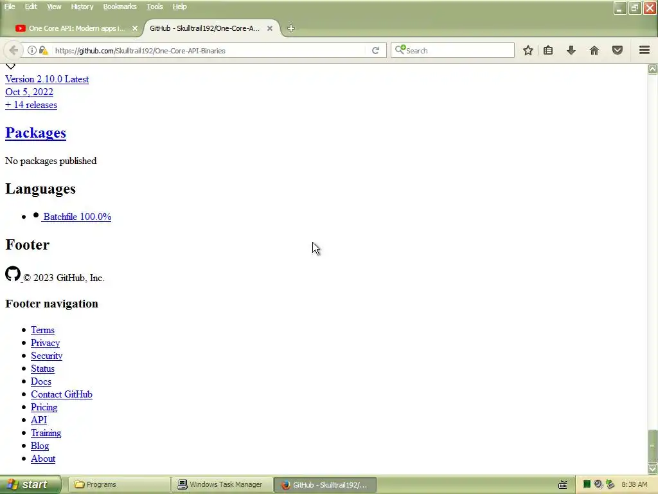Open the Docs footer link
This screenshot has width=658, height=494.
(41, 382)
